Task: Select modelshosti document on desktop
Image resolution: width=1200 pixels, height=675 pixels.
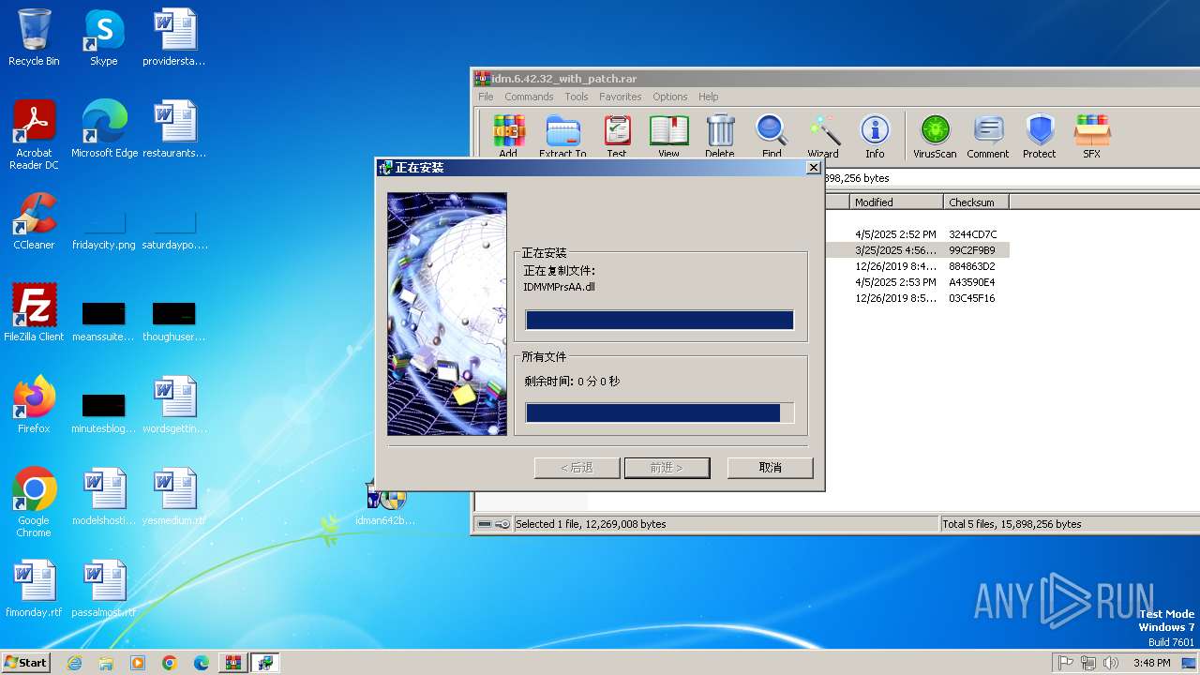Action: coord(104,497)
